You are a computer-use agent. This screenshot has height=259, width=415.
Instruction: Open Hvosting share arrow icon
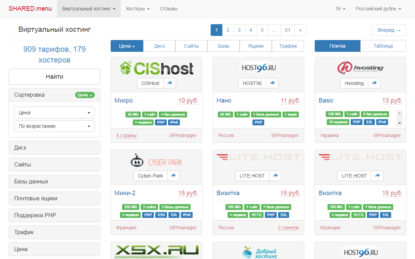click(374, 83)
